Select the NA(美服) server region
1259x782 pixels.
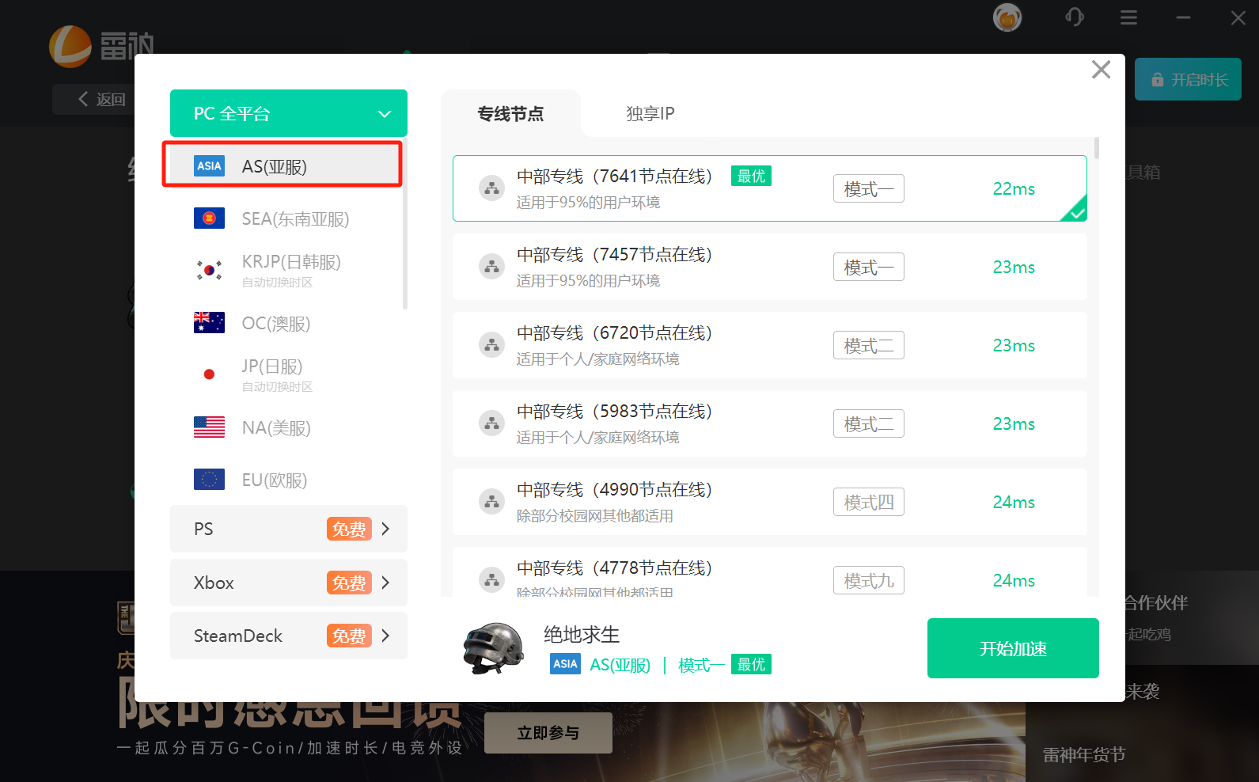286,427
